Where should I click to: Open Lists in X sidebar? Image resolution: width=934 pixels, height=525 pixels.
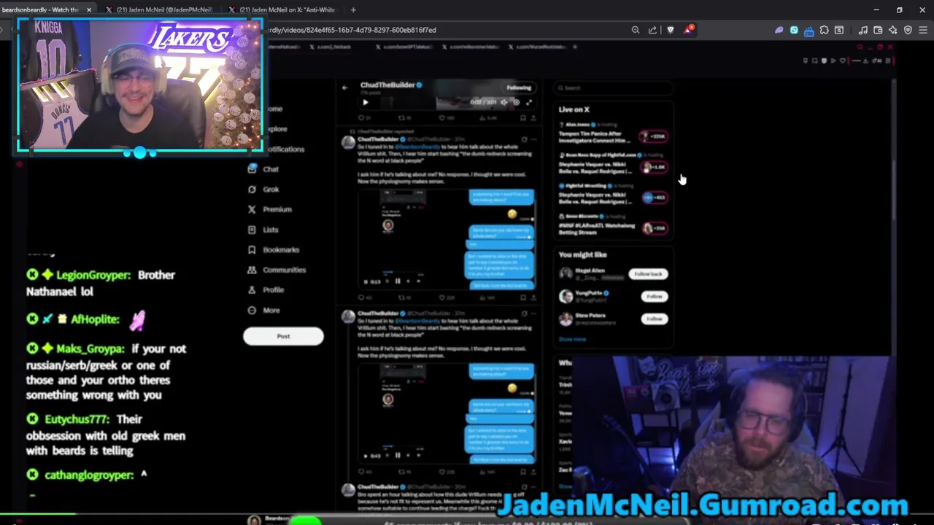[263, 230]
